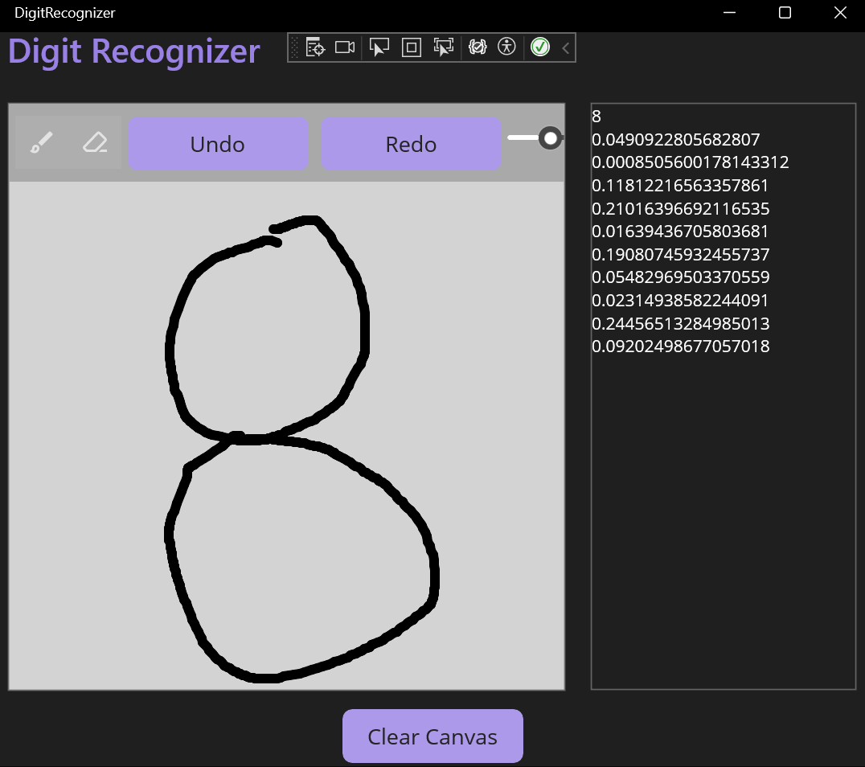Click the Clear Canvas button
The height and width of the screenshot is (767, 865).
tap(432, 736)
